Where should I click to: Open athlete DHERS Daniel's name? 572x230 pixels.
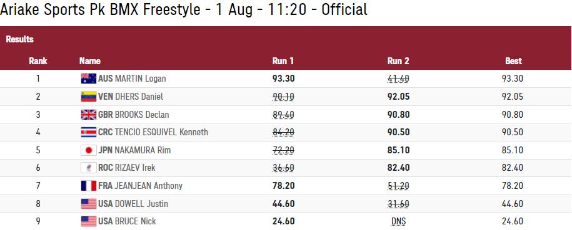tap(139, 97)
